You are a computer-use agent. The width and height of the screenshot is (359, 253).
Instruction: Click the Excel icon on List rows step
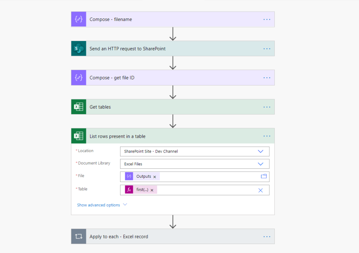tap(79, 135)
